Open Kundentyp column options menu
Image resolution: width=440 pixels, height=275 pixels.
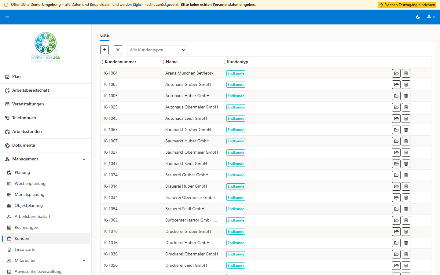(x=225, y=62)
